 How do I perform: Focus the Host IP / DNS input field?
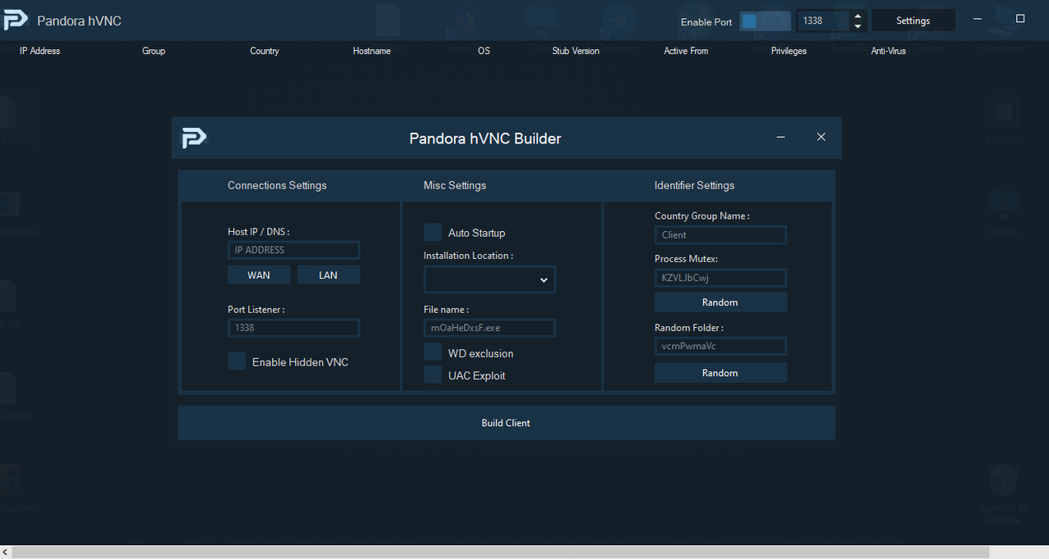293,250
